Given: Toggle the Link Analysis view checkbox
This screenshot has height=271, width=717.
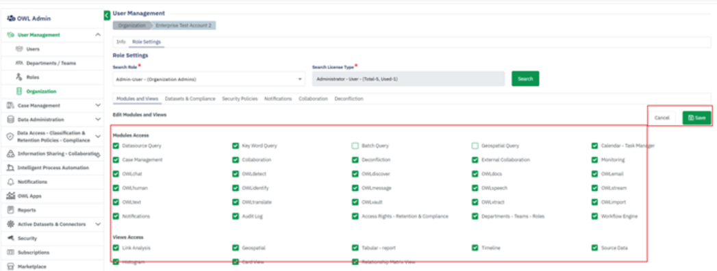Looking at the screenshot, I should click(x=116, y=248).
